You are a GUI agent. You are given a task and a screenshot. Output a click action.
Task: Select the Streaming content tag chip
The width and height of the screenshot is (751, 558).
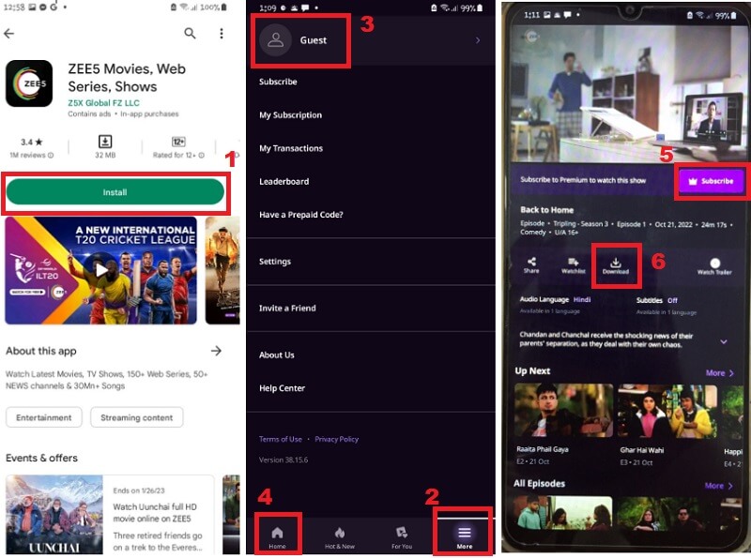(136, 417)
